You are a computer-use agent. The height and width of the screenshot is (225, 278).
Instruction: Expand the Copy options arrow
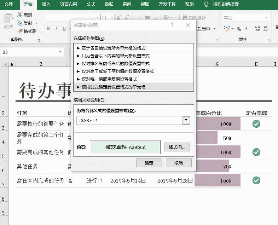tap(36, 23)
